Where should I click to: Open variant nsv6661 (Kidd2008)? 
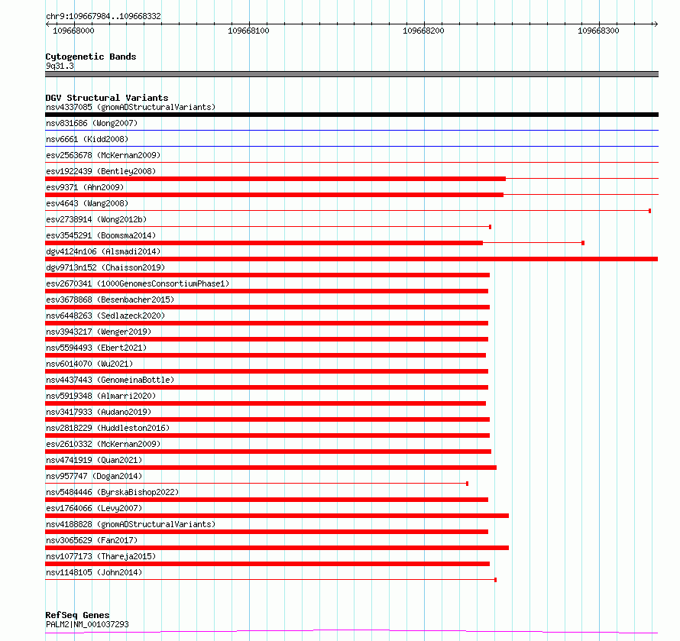[87, 139]
